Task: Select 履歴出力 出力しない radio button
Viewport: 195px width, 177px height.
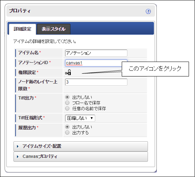Action: click(x=67, y=127)
